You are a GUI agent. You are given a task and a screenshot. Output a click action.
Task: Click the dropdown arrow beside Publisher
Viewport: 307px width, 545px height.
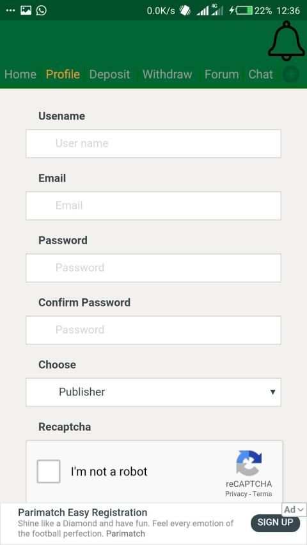click(x=273, y=392)
